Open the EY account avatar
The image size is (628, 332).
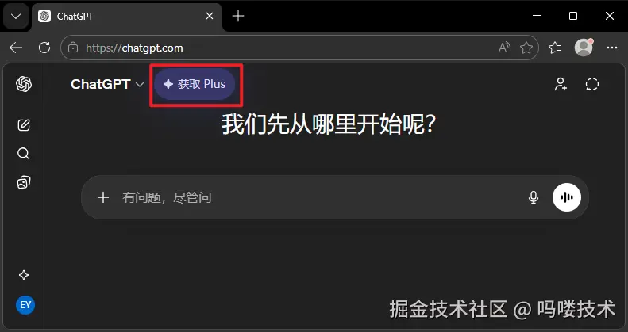coord(25,305)
